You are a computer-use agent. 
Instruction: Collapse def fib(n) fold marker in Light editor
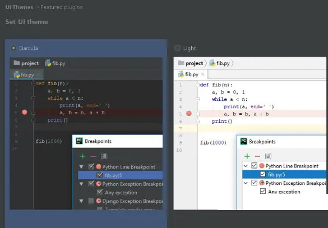(197, 85)
